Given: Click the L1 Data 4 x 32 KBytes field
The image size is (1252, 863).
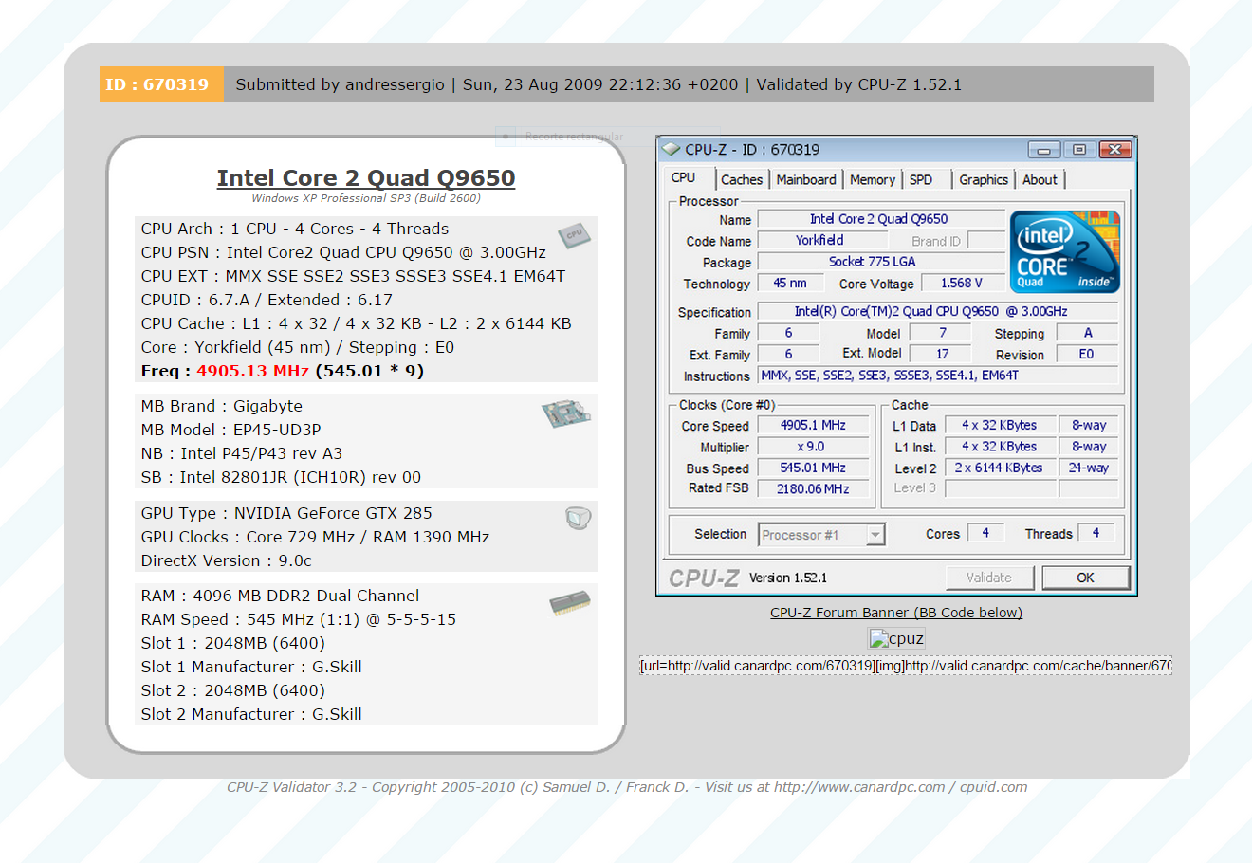Looking at the screenshot, I should click(x=1001, y=425).
